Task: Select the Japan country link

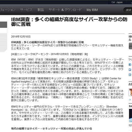Action: (x=119, y=2)
